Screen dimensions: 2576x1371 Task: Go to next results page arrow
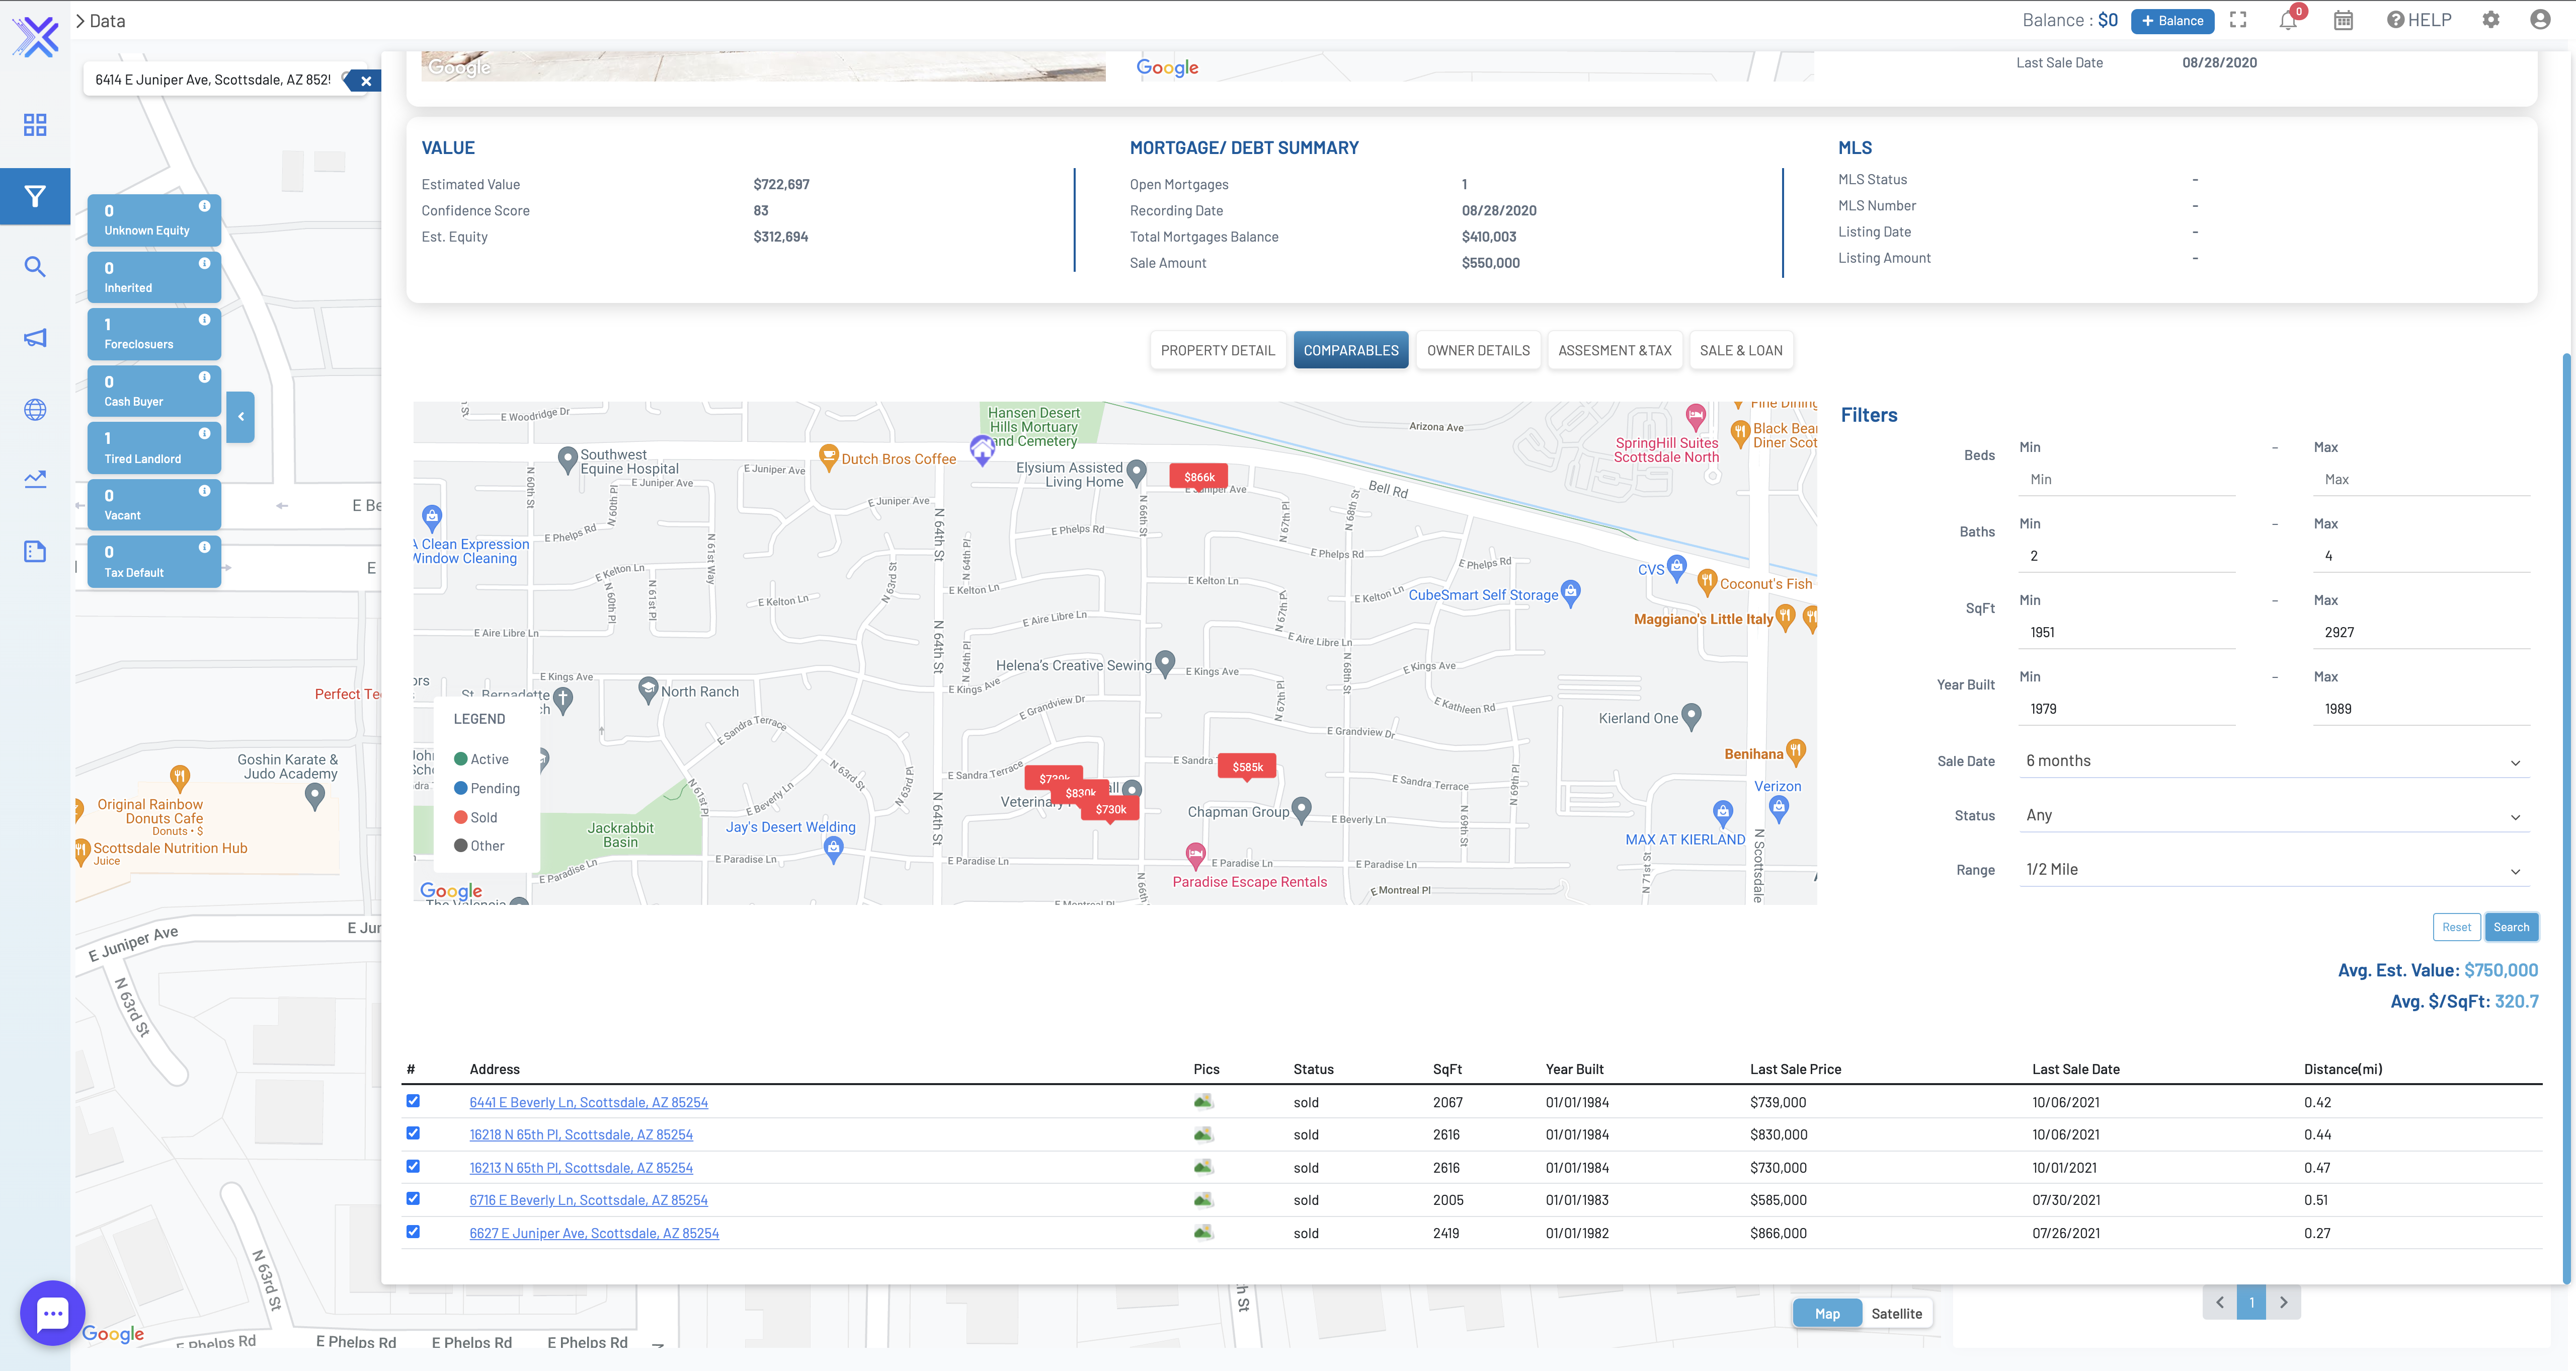click(2284, 1302)
